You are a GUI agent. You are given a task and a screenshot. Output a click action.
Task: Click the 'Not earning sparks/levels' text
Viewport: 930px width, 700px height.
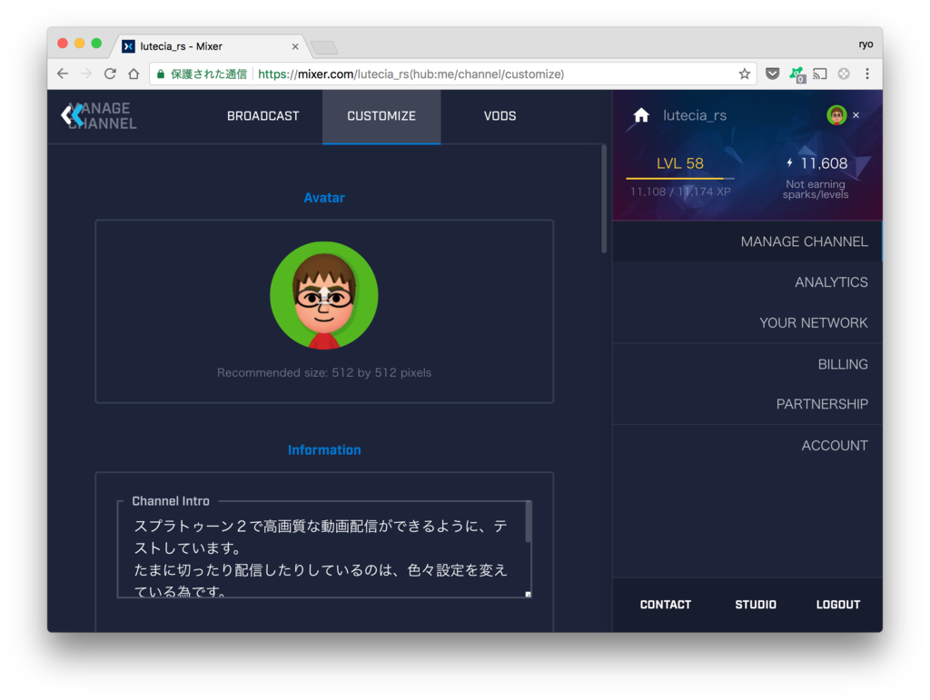816,189
